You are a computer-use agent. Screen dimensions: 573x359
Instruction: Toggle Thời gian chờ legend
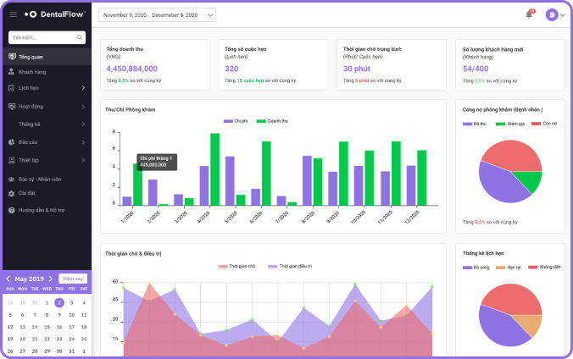tap(236, 266)
